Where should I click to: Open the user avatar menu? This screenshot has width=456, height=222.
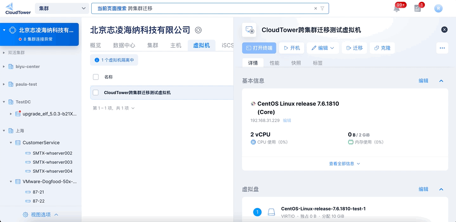click(x=438, y=9)
